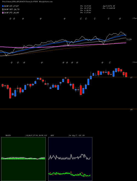Click the 'Pre H: 27.28' high value
Image resolution: width=137 pixels, height=181 pixels.
tap(85, 8)
